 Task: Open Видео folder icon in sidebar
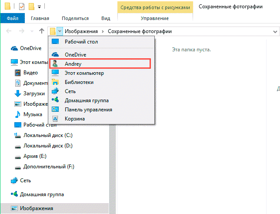(x=18, y=73)
